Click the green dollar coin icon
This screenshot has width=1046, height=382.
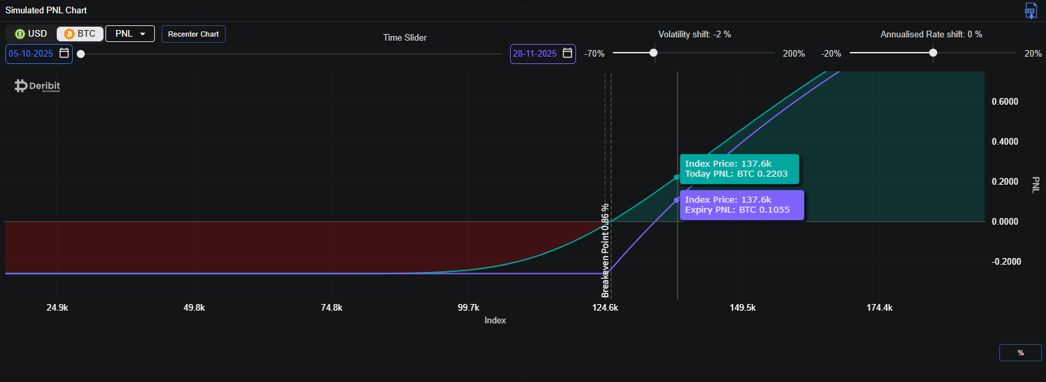20,34
